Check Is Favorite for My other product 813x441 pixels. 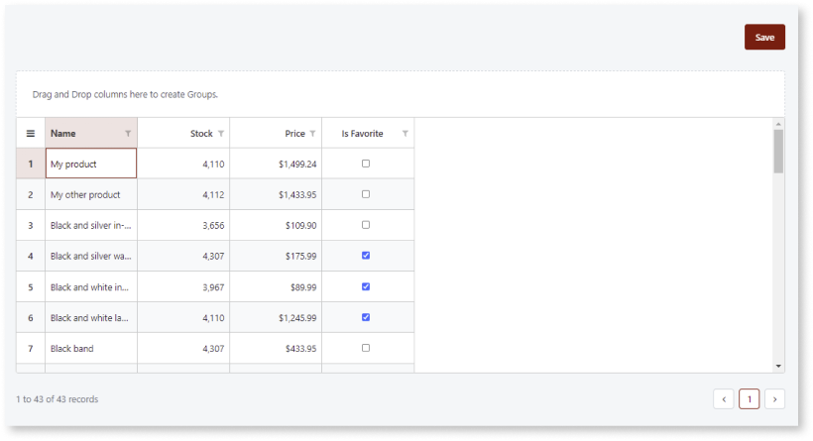pyautogui.click(x=366, y=194)
